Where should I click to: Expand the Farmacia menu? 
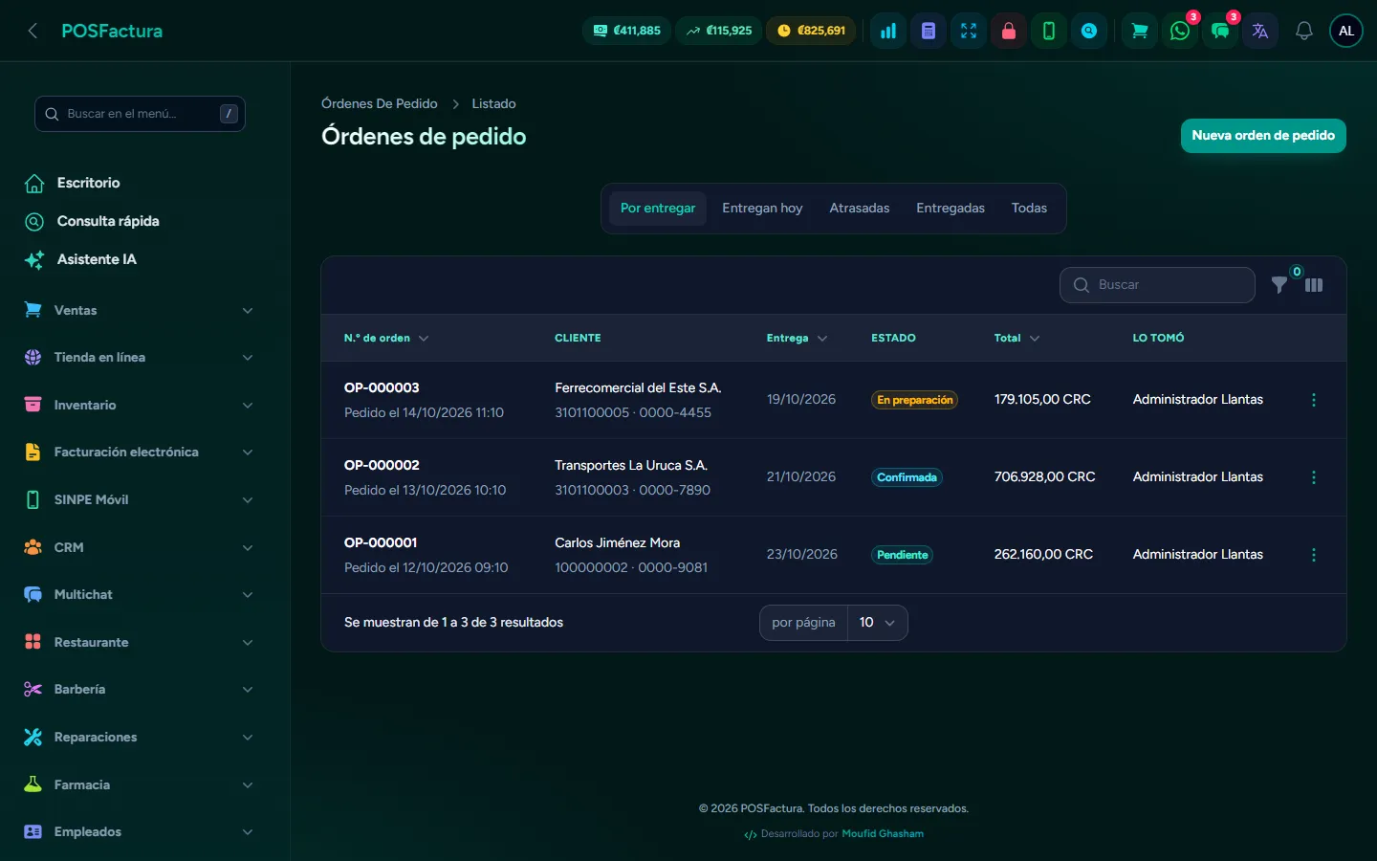click(x=140, y=784)
